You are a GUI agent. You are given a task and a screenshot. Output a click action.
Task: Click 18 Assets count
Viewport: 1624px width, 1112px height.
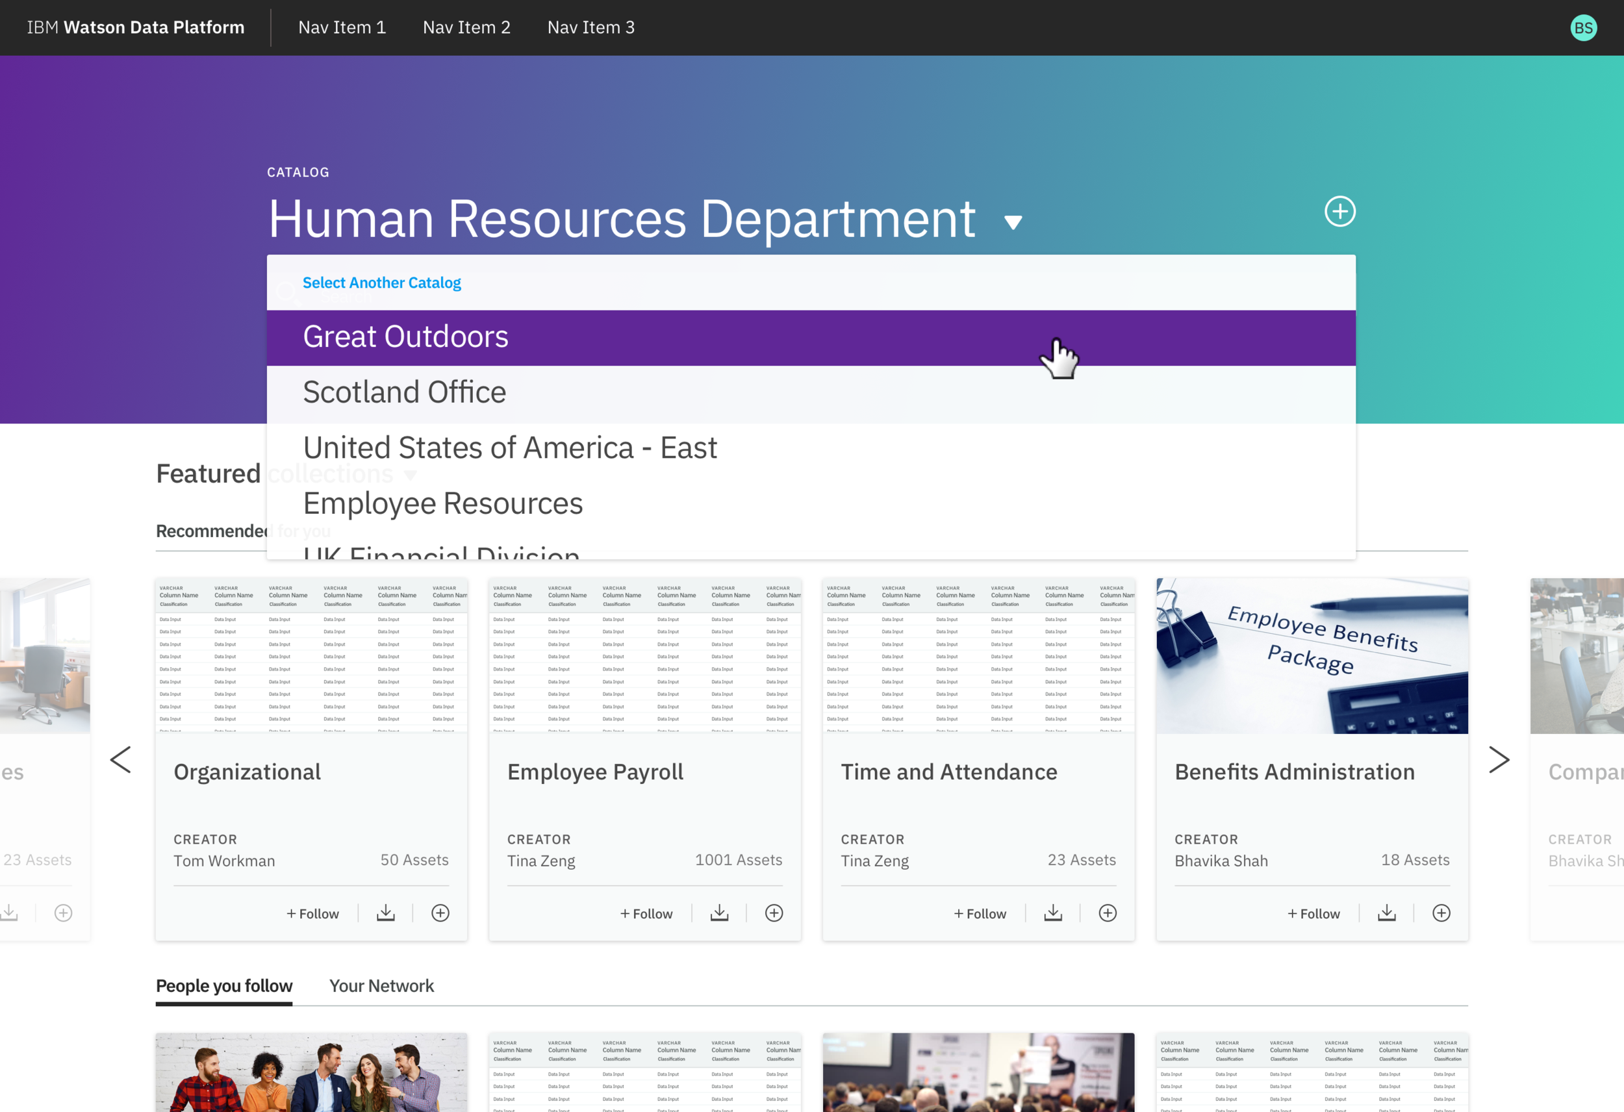tap(1415, 861)
